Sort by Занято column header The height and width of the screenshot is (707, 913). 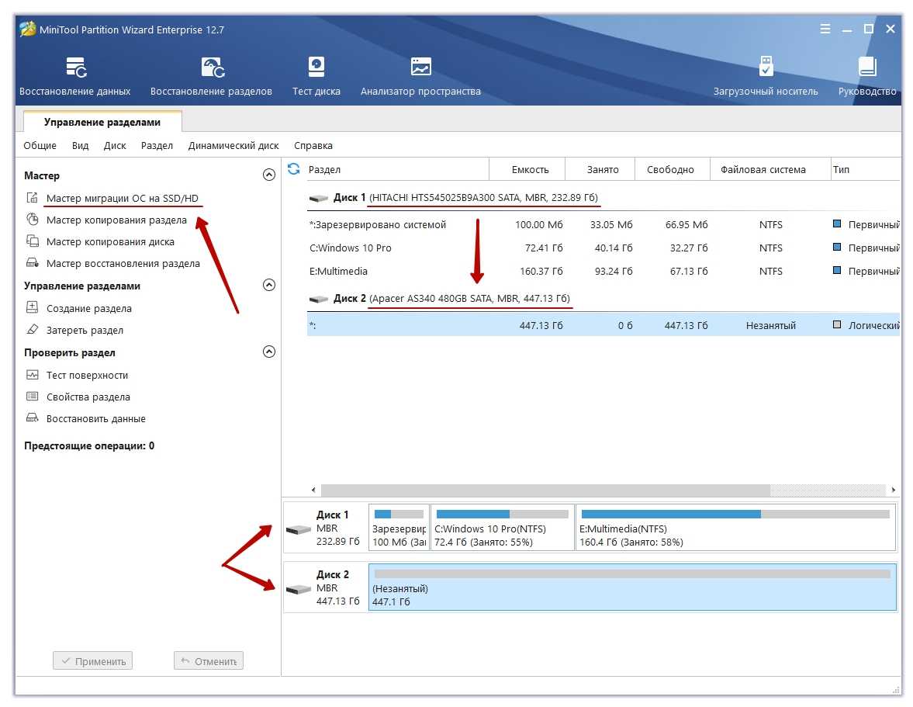click(x=600, y=169)
